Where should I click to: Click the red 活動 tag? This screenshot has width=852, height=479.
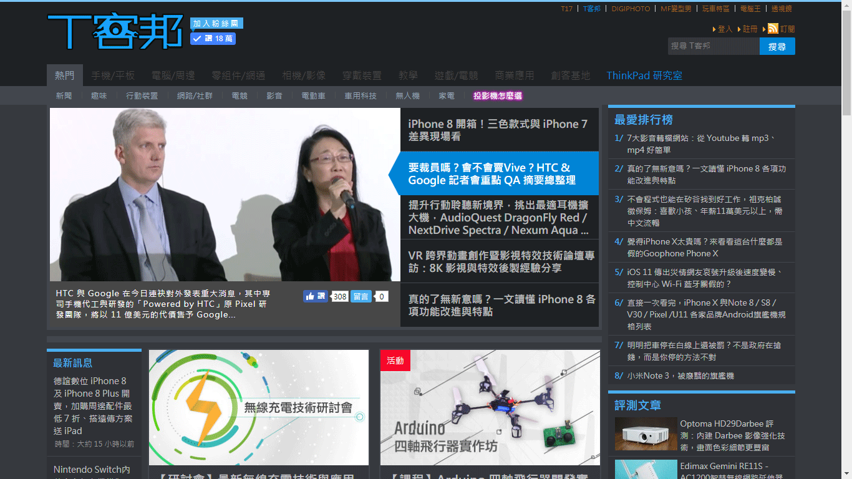(x=395, y=360)
